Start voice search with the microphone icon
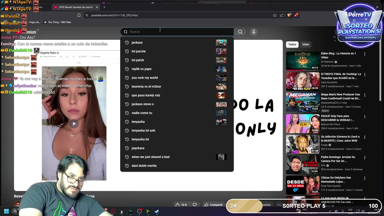The image size is (384, 216). (x=254, y=32)
